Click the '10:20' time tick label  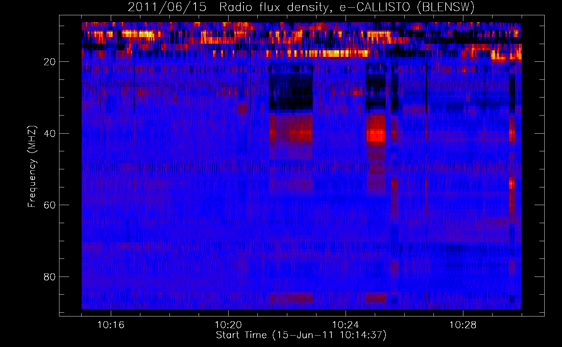click(x=228, y=325)
